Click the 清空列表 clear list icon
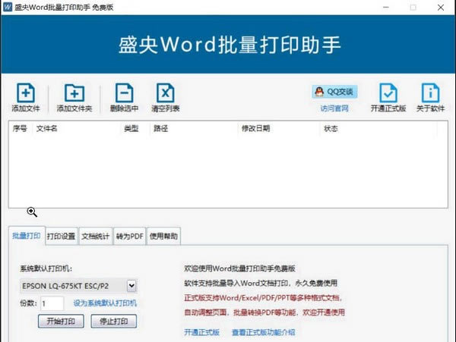Image resolution: width=456 pixels, height=342 pixels. 166,93
